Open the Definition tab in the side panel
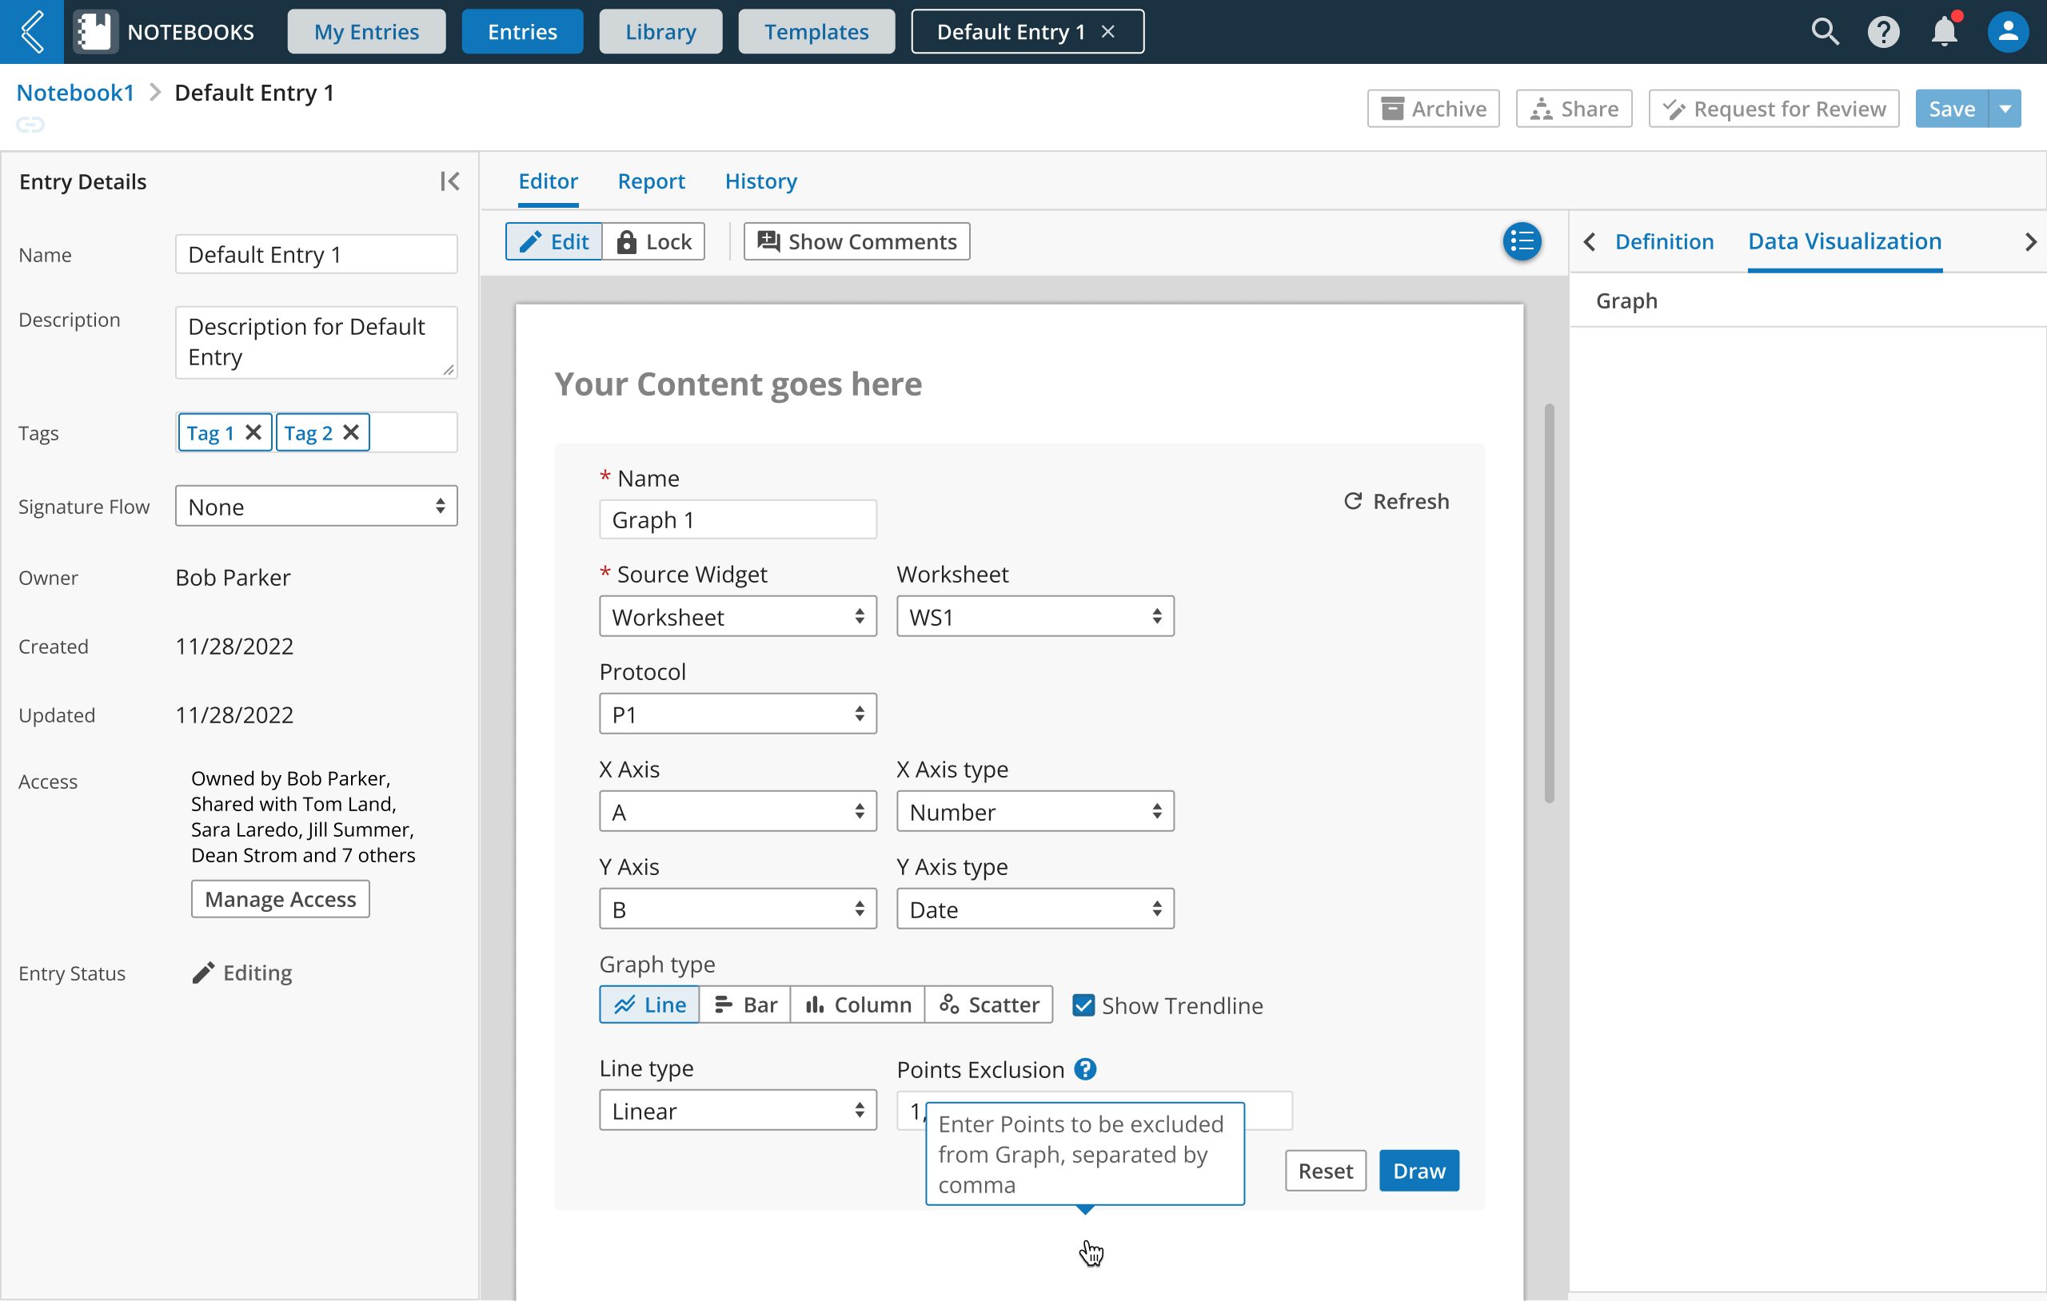This screenshot has height=1301, width=2047. tap(1664, 241)
